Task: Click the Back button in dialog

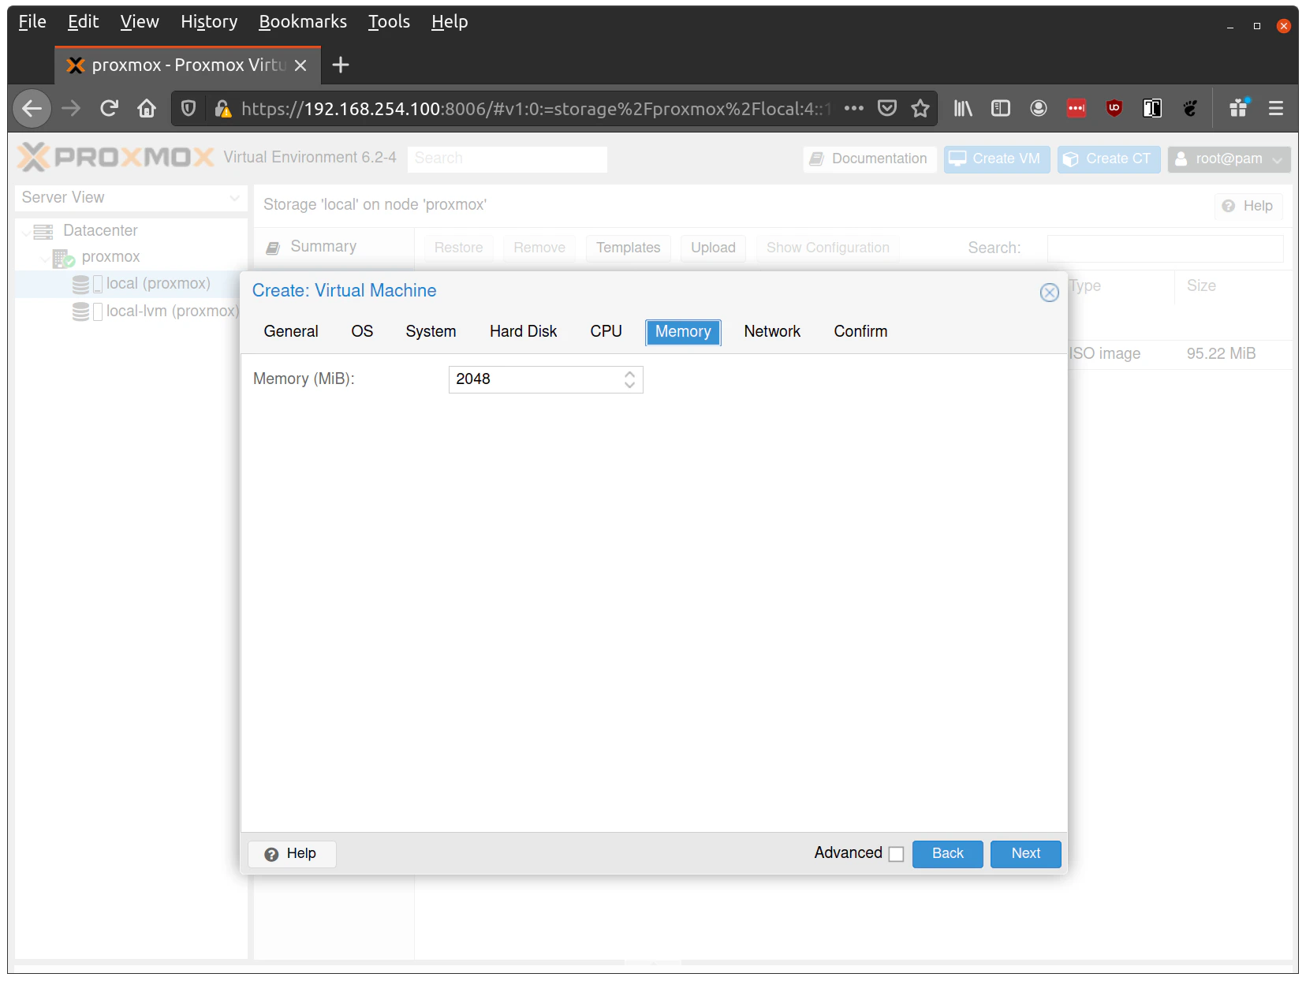Action: click(x=947, y=854)
